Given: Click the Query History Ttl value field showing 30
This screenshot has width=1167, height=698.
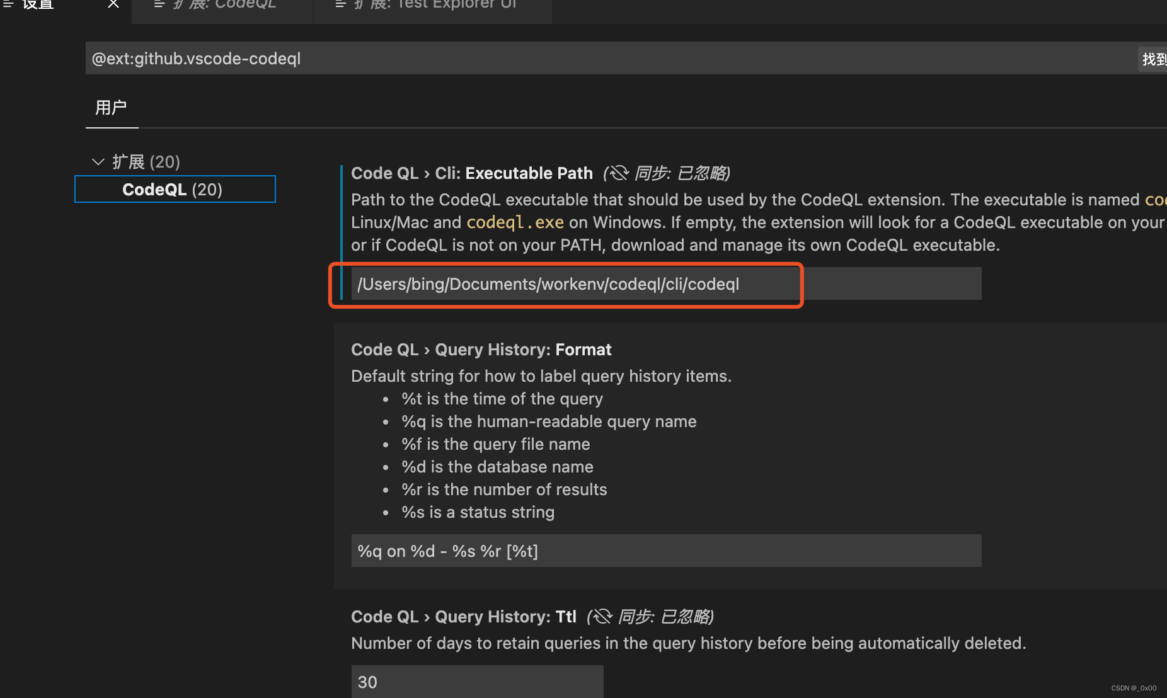Looking at the screenshot, I should 477,682.
